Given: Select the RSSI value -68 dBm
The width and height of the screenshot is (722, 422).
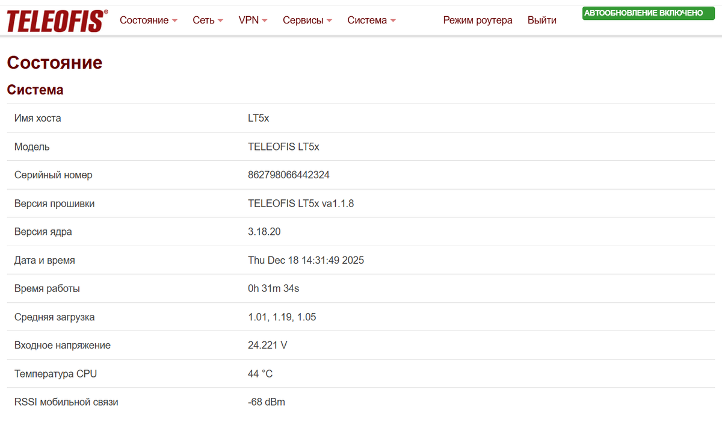Looking at the screenshot, I should coord(267,402).
